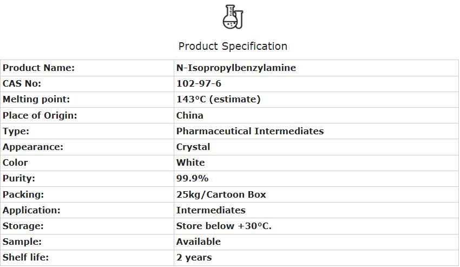The width and height of the screenshot is (460, 267).
Task: Click the Pharmaceutical Intermediates type value
Action: (250, 131)
